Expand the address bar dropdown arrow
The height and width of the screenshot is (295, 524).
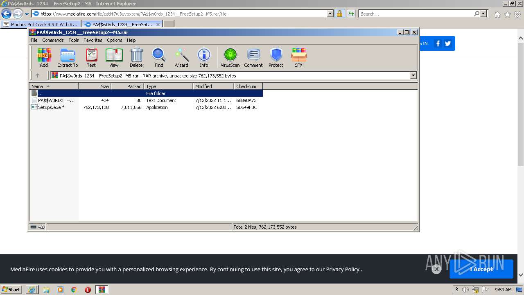tap(330, 14)
